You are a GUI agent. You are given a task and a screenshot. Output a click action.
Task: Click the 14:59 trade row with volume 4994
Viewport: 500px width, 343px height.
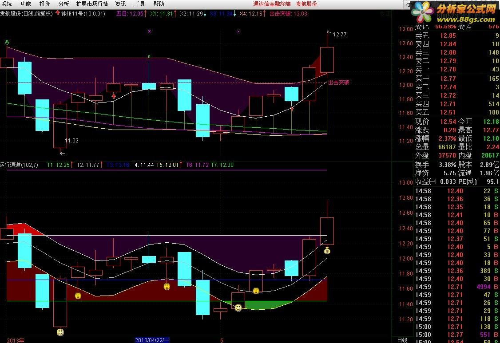[x=457, y=287]
